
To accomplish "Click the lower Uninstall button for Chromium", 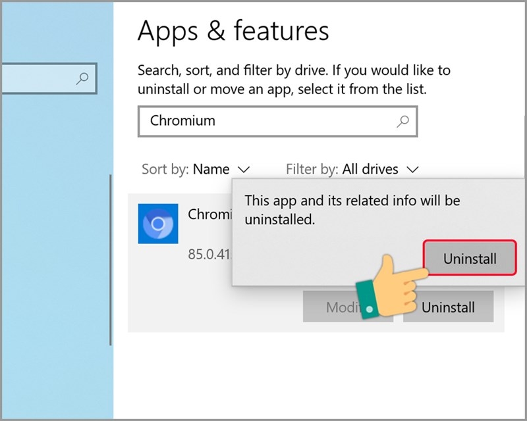I will click(x=449, y=307).
